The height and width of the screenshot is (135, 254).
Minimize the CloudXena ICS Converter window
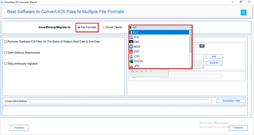[x=232, y=2]
